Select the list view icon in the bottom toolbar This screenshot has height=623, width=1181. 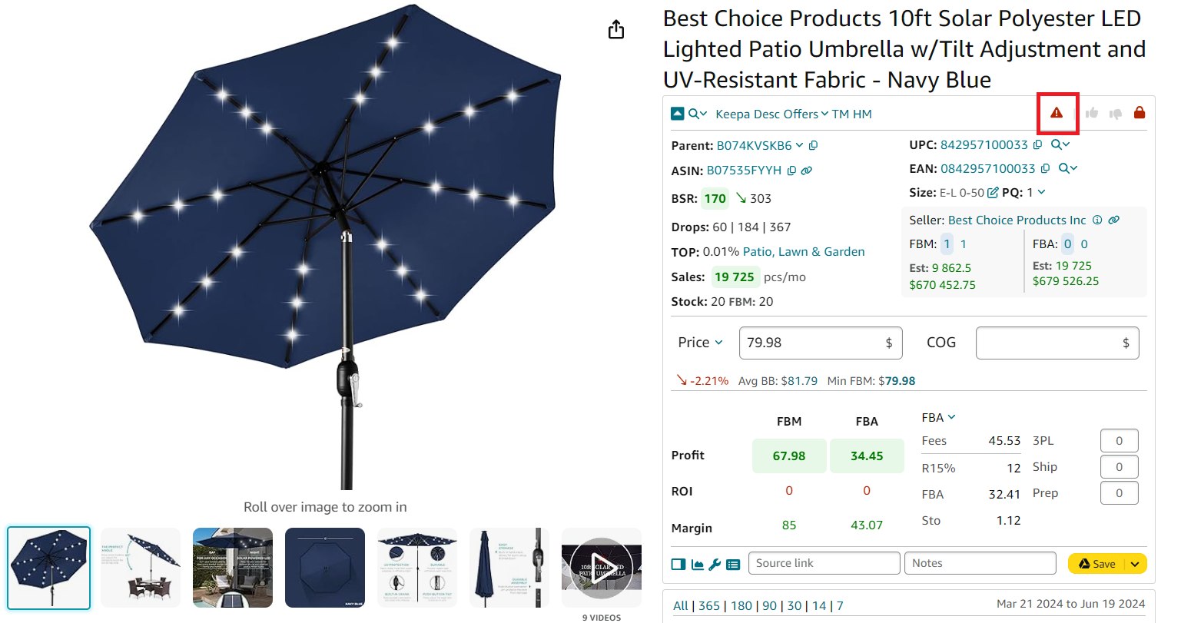click(x=733, y=564)
